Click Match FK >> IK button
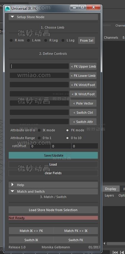The width and height of the screenshot is (125, 254). 76,231
